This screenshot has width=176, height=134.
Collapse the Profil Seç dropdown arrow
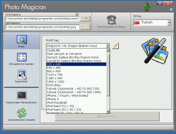click(x=108, y=46)
